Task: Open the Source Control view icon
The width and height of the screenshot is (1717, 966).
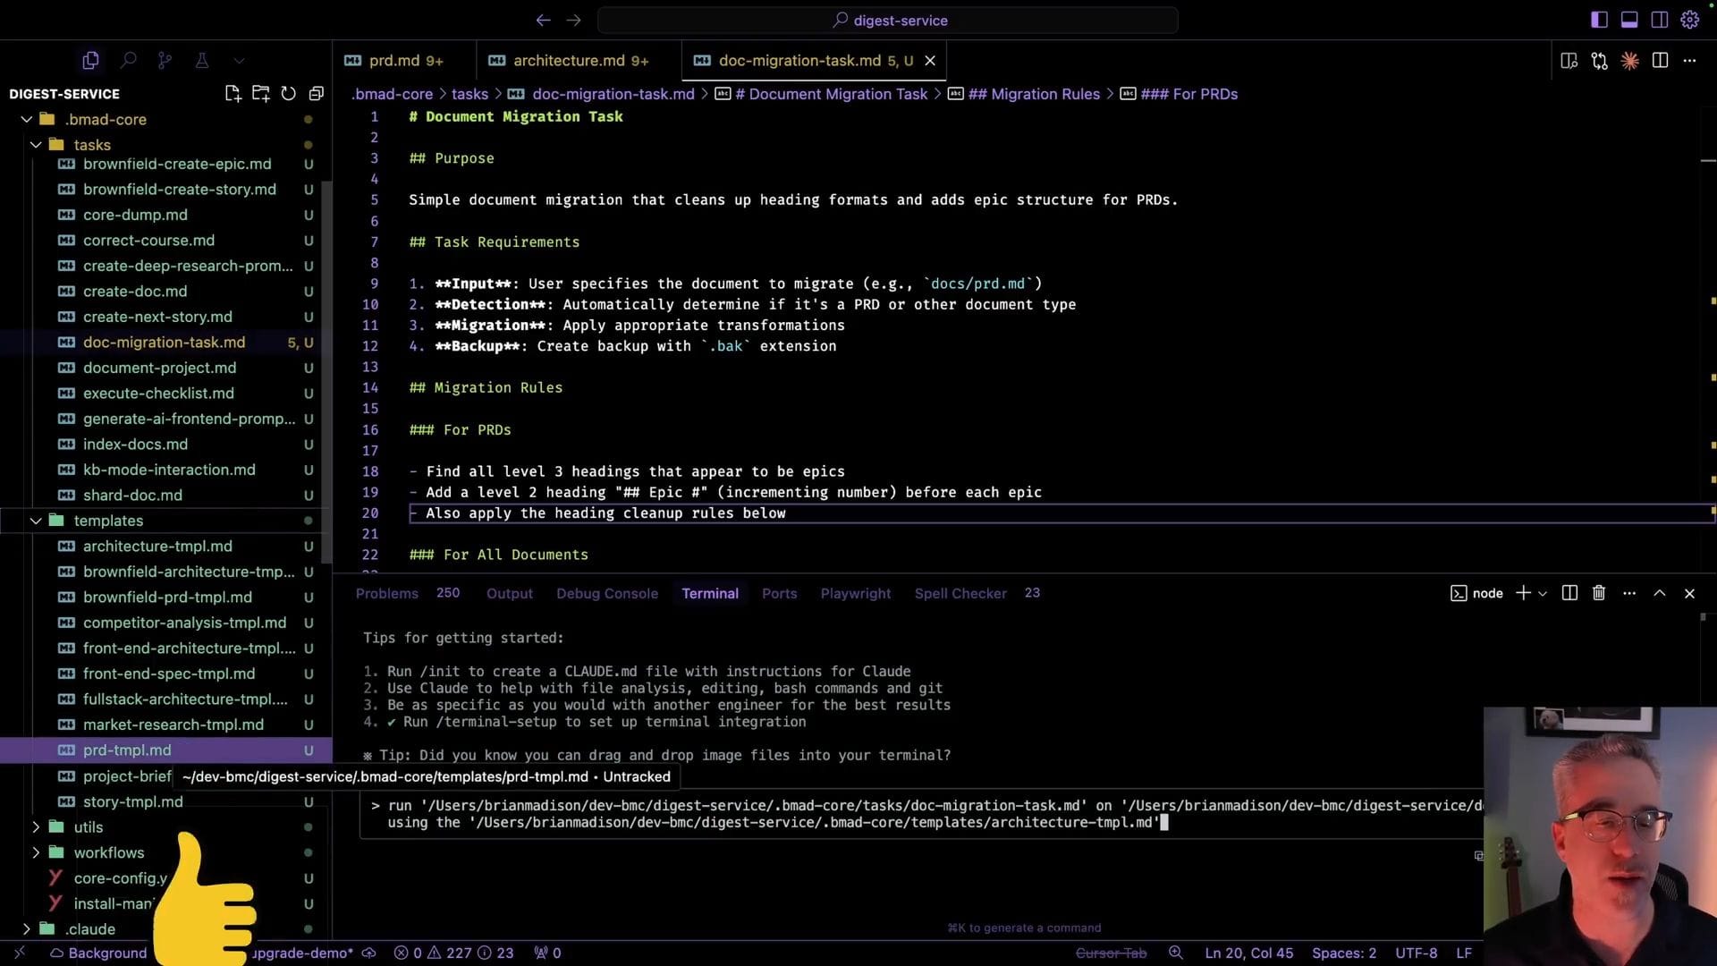Action: pyautogui.click(x=165, y=61)
